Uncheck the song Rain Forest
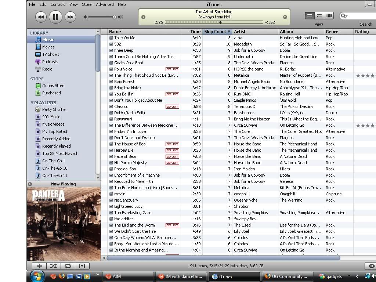376x282 pixels. click(x=111, y=82)
